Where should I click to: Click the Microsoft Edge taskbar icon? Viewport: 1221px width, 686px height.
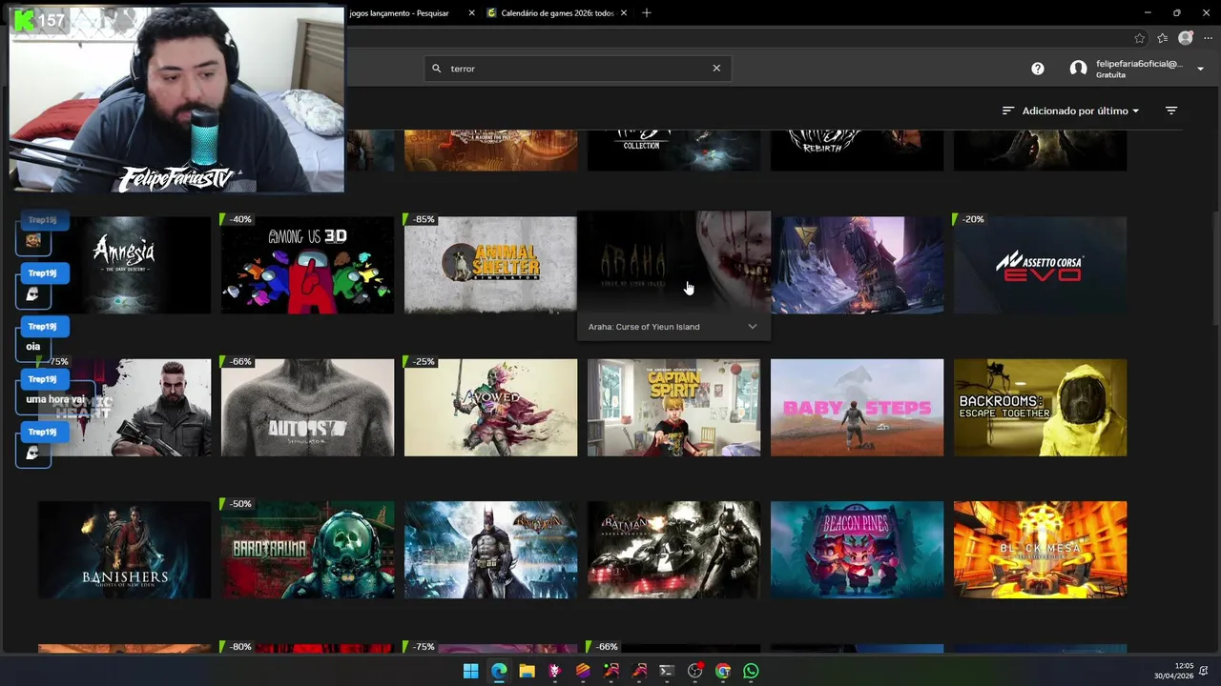coord(499,671)
